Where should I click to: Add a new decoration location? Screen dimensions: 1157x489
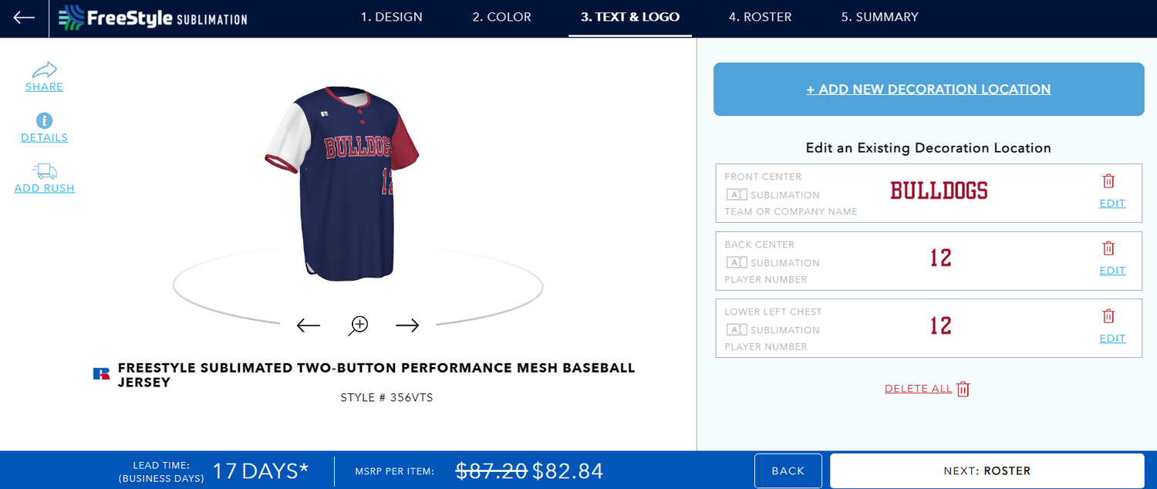click(929, 89)
